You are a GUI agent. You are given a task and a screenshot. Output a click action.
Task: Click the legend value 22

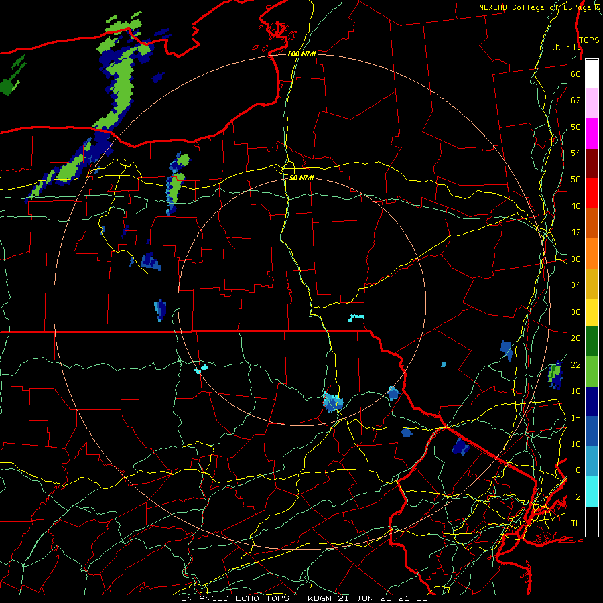[x=576, y=364]
